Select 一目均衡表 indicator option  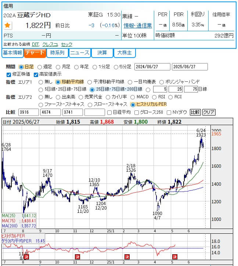[x=130, y=82]
